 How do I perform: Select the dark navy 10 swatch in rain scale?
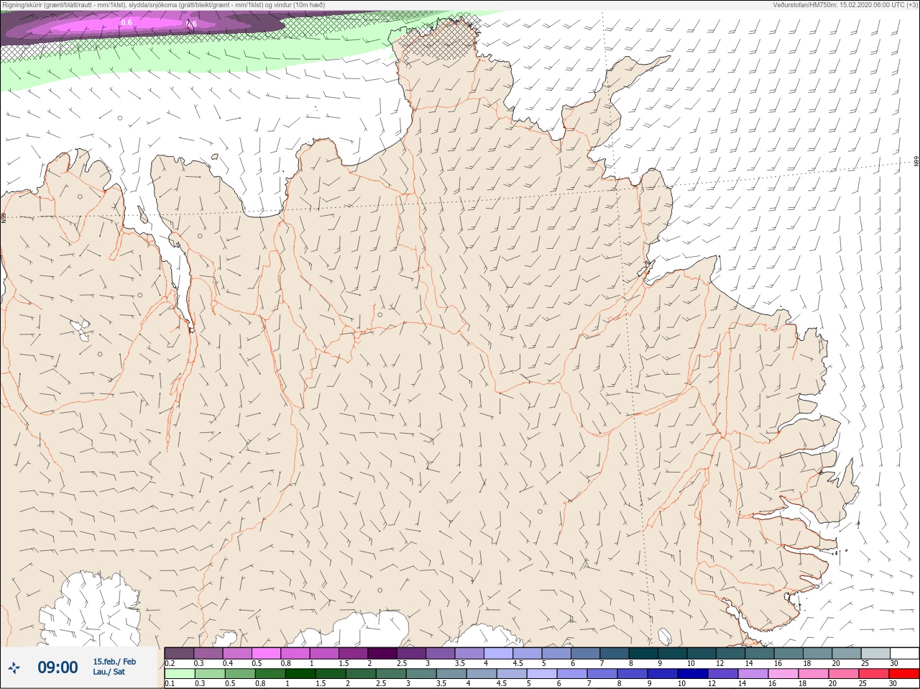(693, 674)
